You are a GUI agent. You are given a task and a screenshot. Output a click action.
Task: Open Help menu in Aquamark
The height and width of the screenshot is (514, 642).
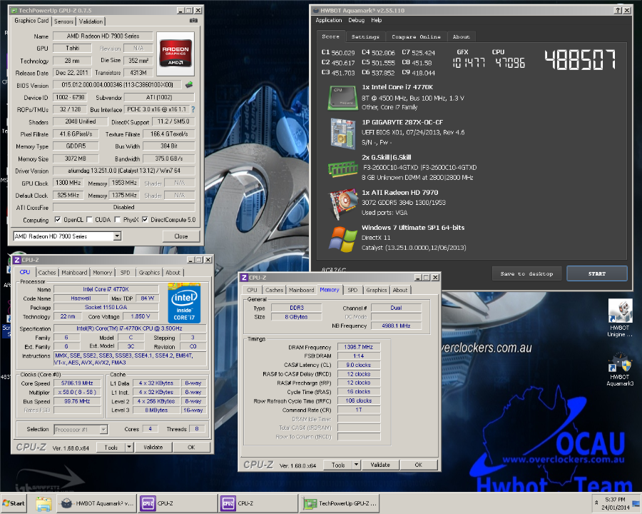click(376, 20)
